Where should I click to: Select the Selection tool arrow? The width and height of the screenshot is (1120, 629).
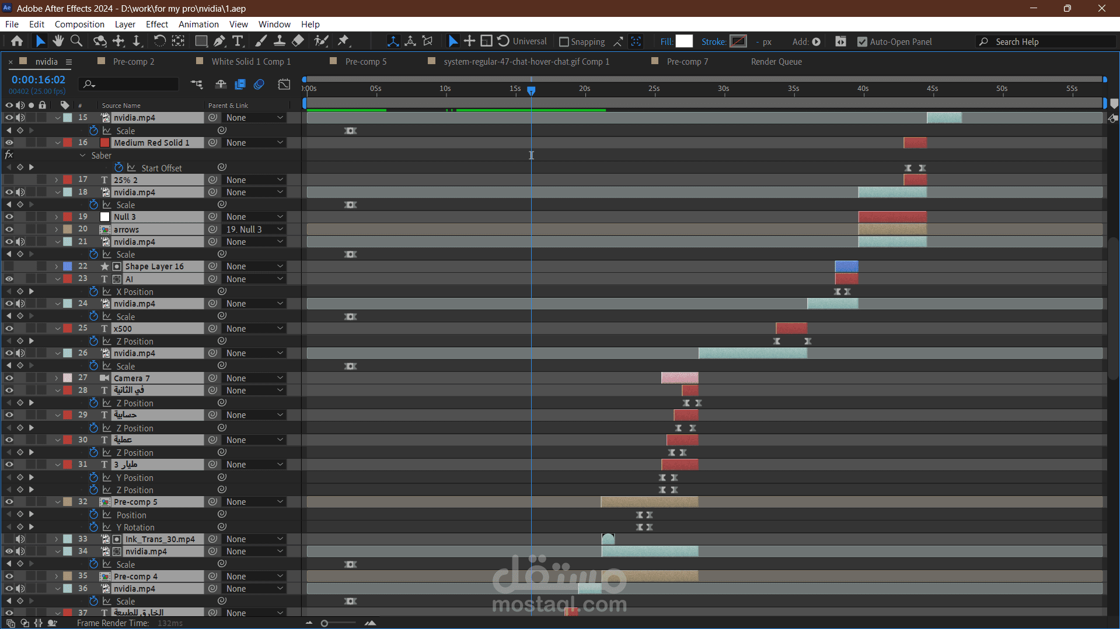[x=40, y=41]
